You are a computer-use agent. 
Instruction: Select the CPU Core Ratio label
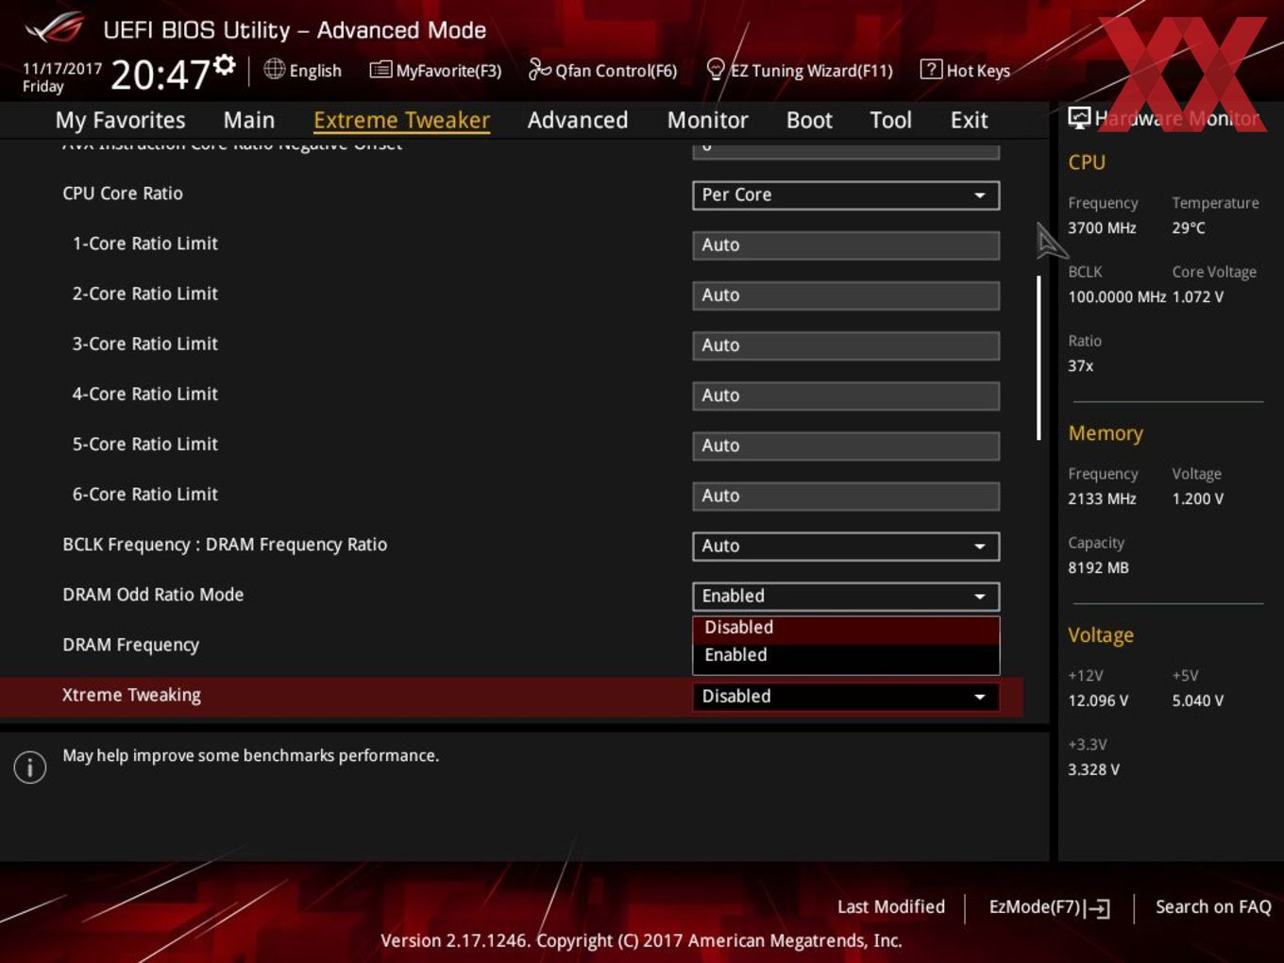pyautogui.click(x=123, y=194)
